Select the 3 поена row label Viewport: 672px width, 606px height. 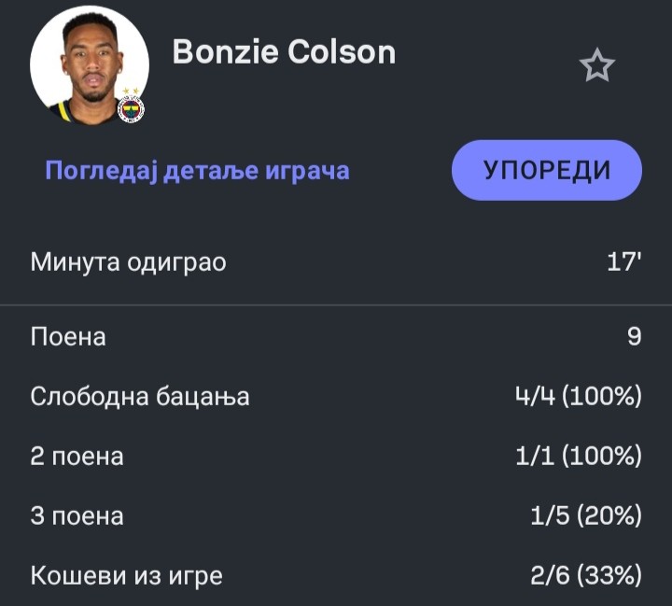point(77,516)
